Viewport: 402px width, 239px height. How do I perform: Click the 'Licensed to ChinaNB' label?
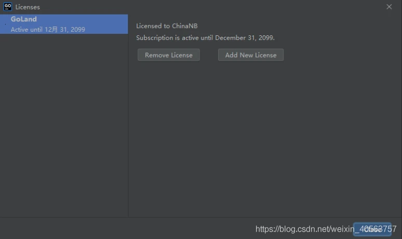(167, 26)
